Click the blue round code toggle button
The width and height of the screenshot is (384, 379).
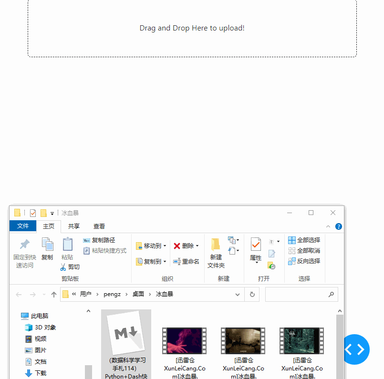click(x=354, y=349)
